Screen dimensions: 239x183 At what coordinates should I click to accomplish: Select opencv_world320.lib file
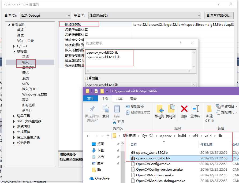[x=152, y=152]
